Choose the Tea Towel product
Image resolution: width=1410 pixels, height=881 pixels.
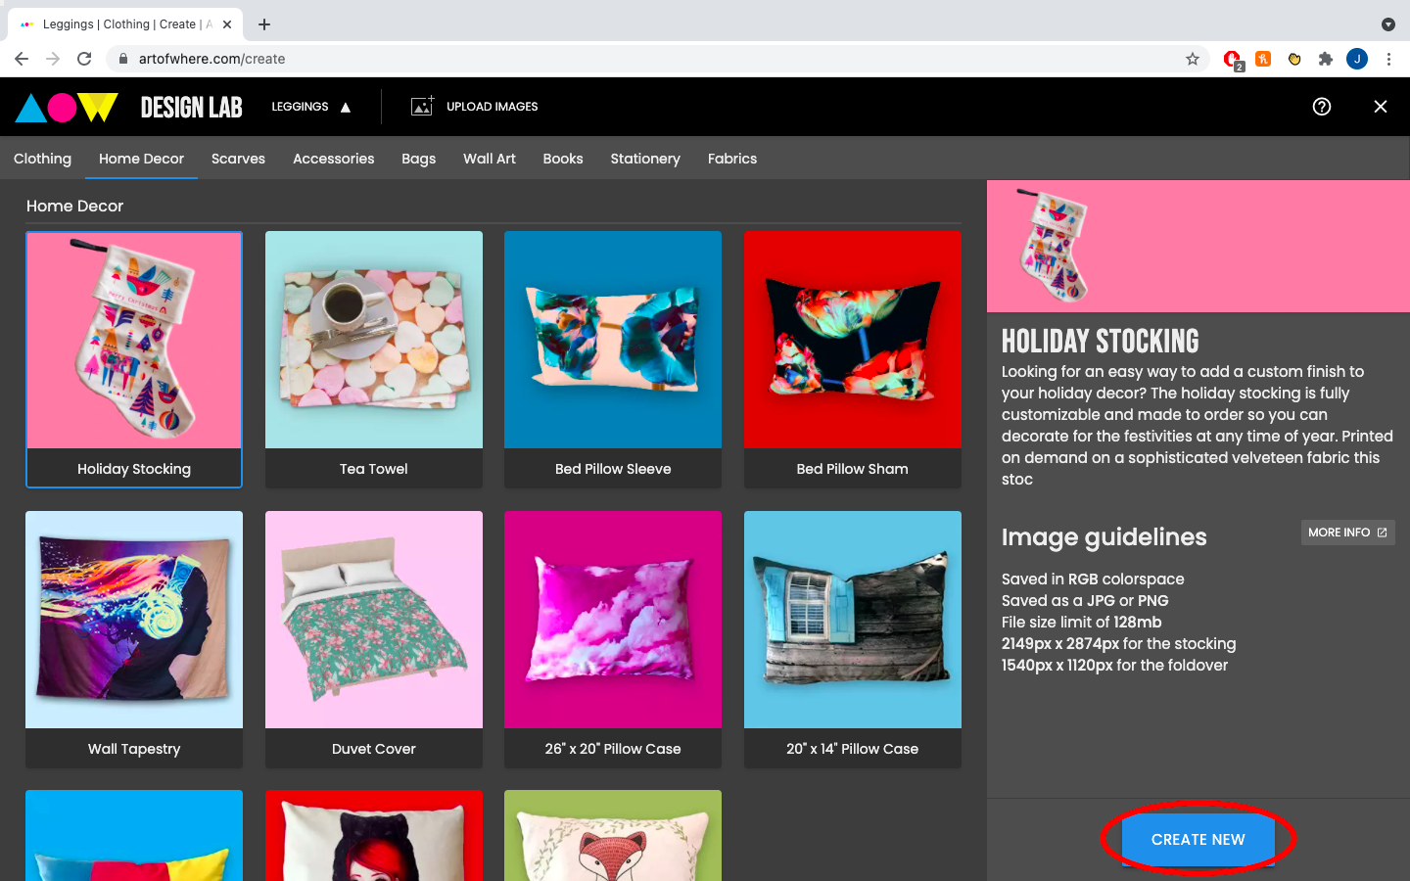tap(374, 359)
